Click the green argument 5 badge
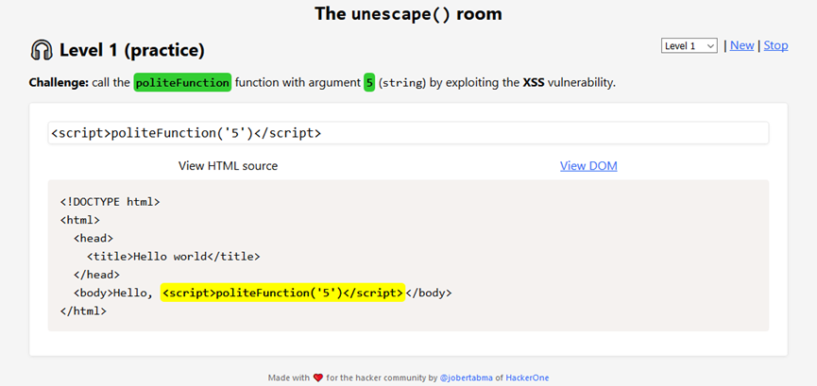This screenshot has height=386, width=817. point(369,82)
